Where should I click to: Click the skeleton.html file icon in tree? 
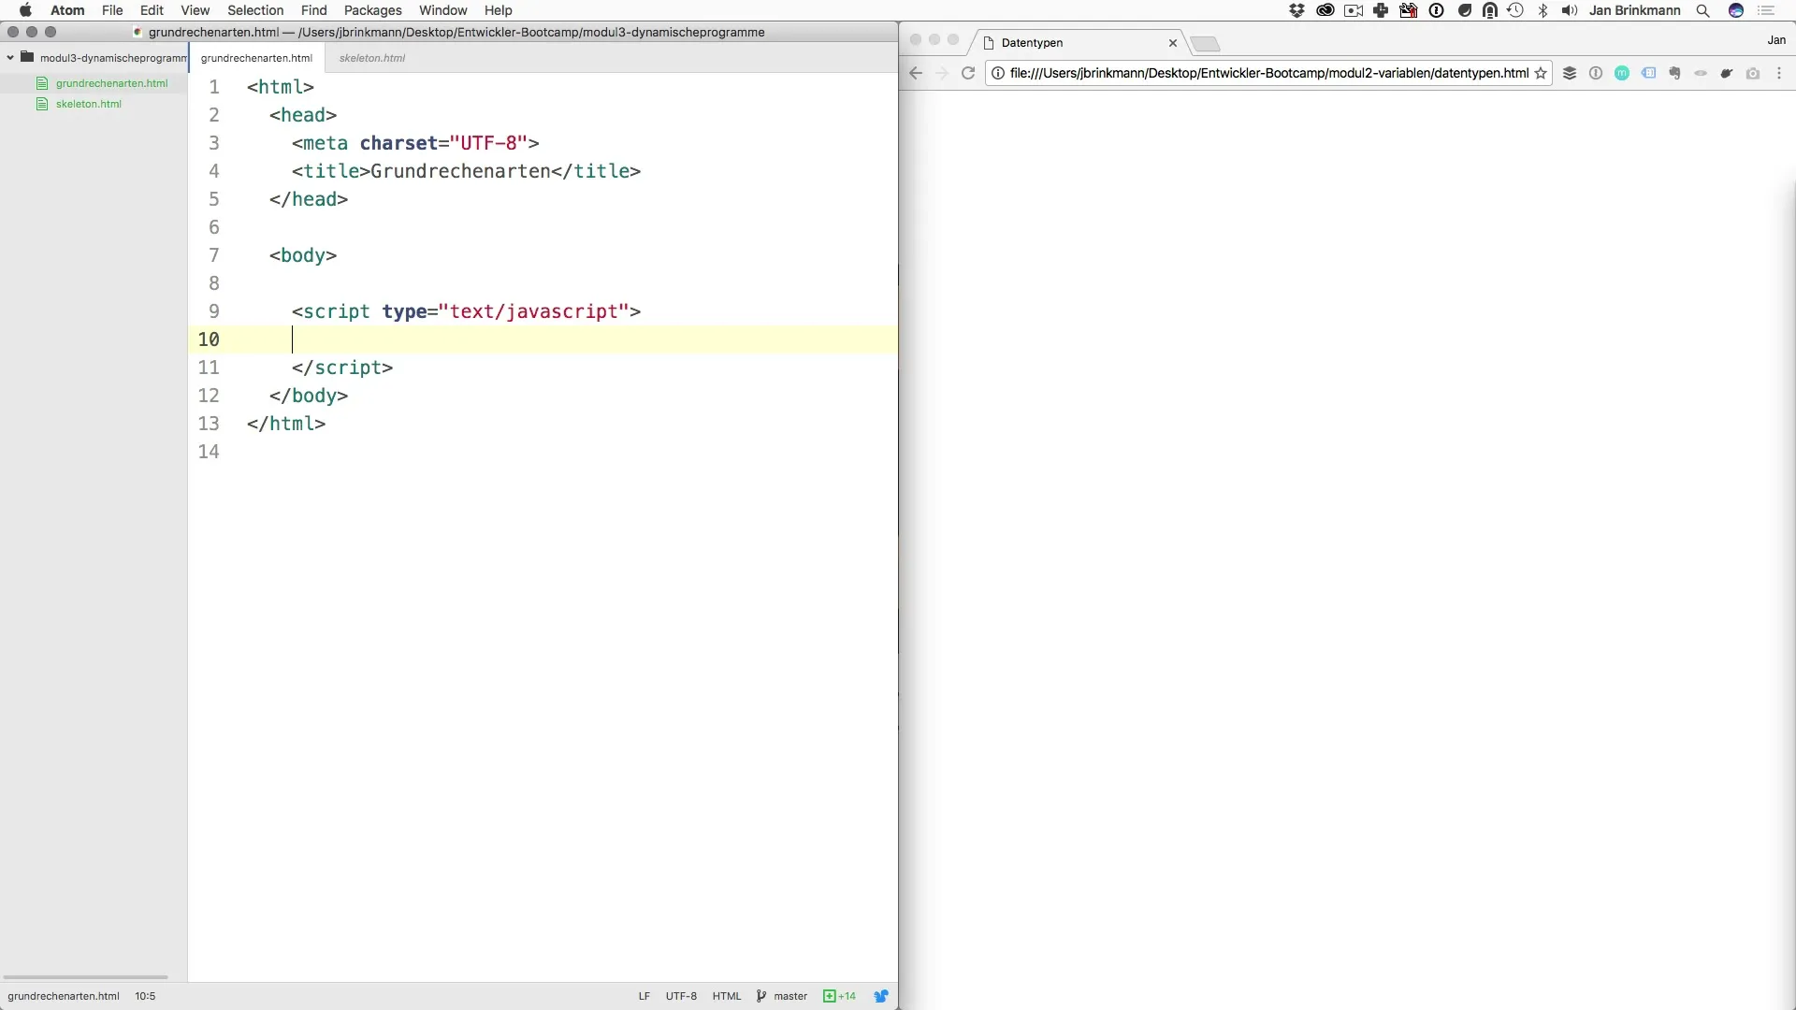[x=42, y=104]
